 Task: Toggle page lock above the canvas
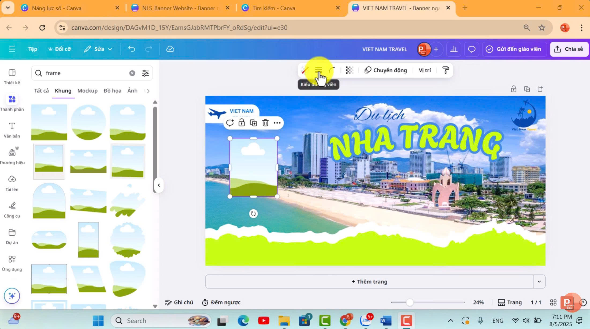click(513, 89)
